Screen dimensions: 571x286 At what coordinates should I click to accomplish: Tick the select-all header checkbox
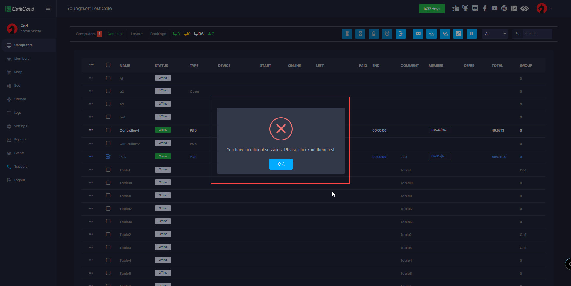(x=108, y=65)
